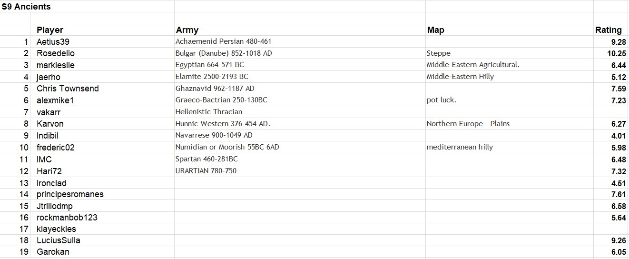629x259 pixels.
Task: Select the Hellenistic Thracian army cell
Action: pos(300,112)
